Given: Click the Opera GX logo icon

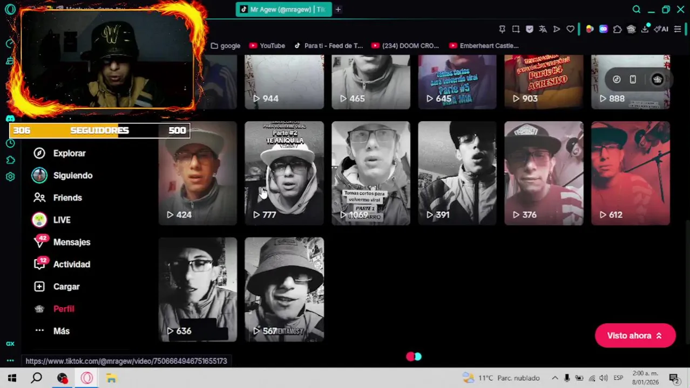Looking at the screenshot, I should pyautogui.click(x=10, y=10).
